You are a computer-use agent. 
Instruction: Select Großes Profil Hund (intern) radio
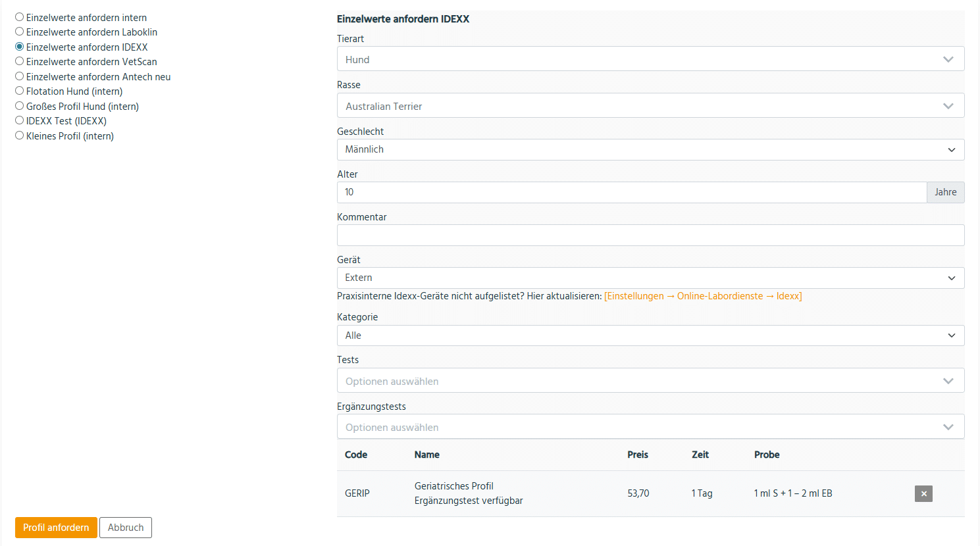pyautogui.click(x=20, y=106)
